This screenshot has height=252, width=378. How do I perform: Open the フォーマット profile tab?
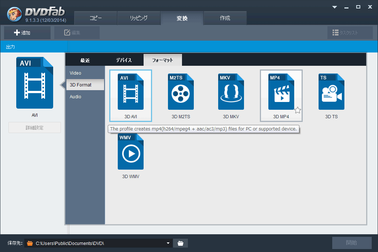pyautogui.click(x=163, y=60)
